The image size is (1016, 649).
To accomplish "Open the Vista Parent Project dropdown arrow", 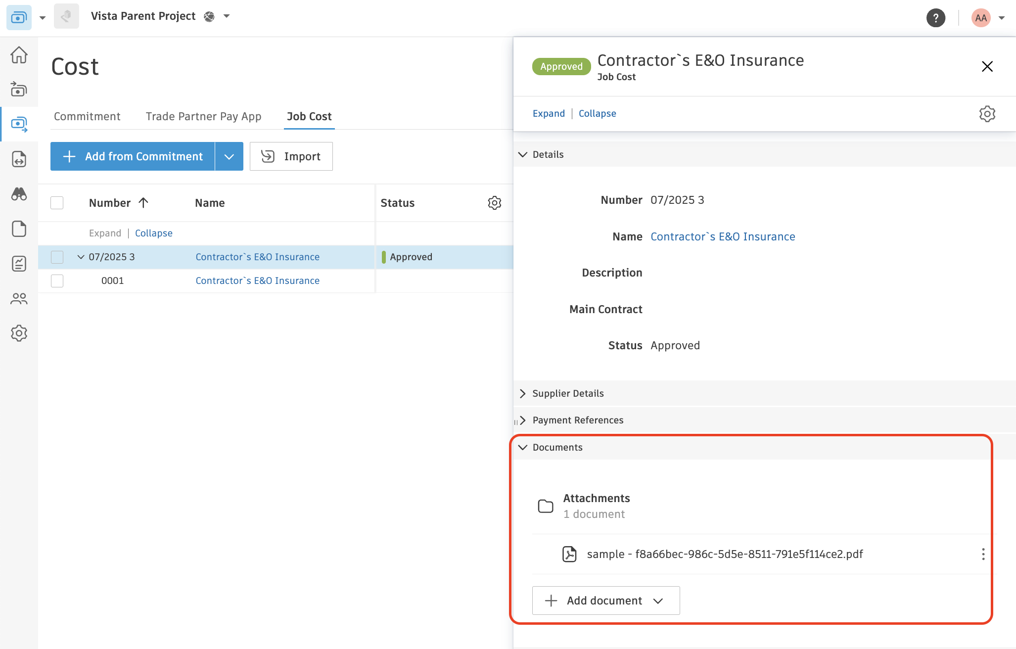I will click(x=227, y=16).
